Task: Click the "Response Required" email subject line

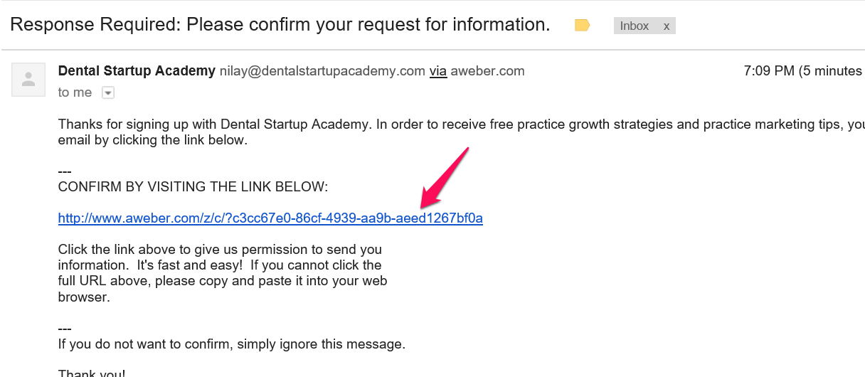Action: [x=280, y=24]
